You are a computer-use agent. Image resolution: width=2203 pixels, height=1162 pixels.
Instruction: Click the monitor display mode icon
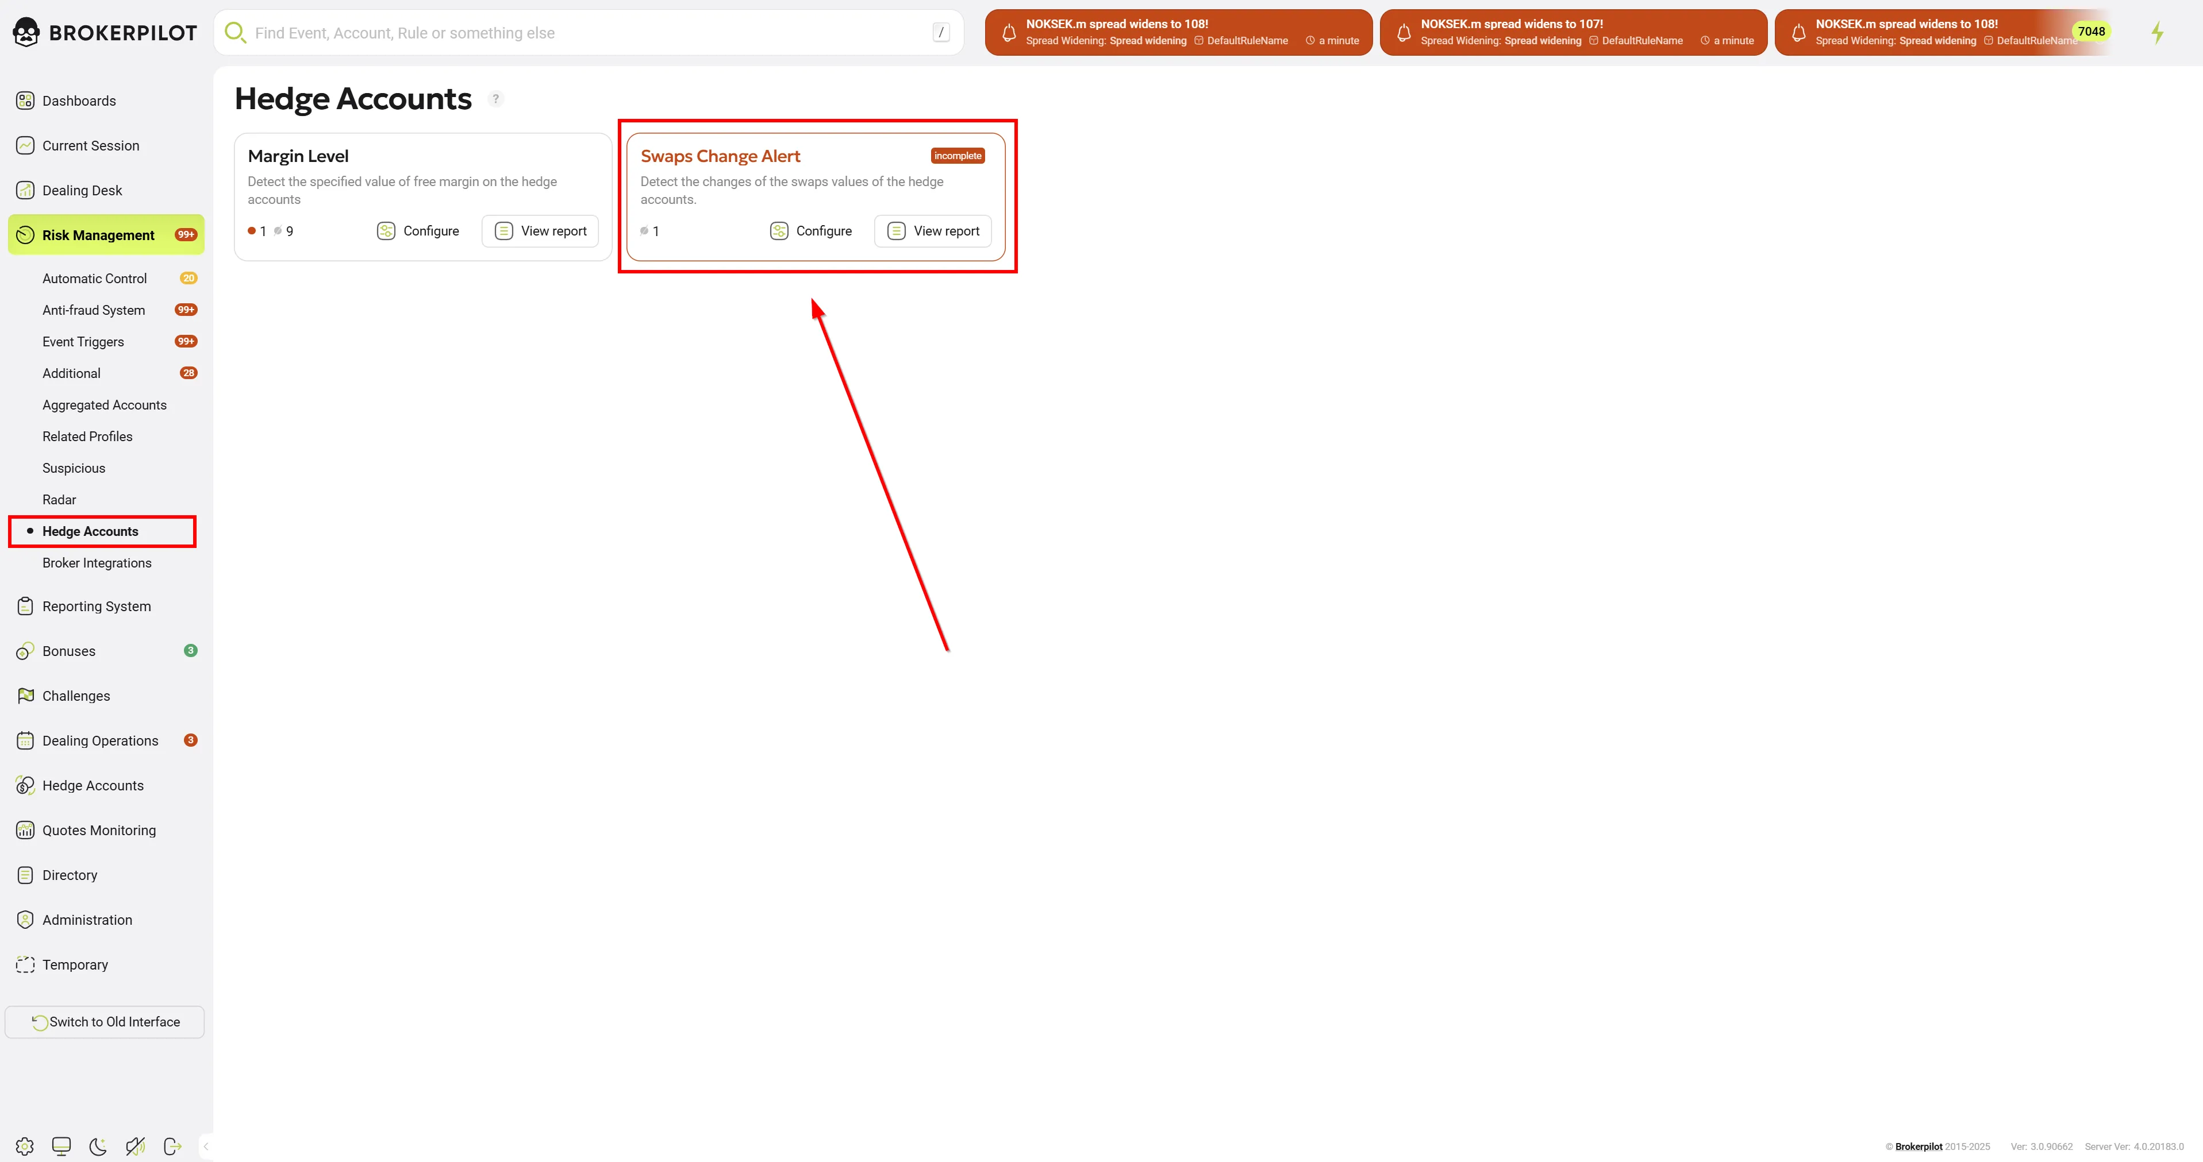pos(61,1146)
